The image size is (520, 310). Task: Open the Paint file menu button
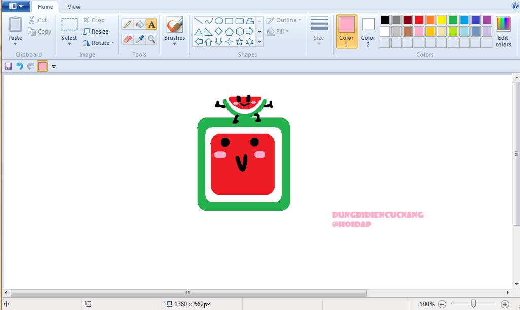(x=16, y=6)
